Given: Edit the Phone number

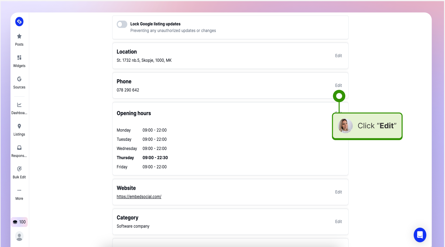Looking at the screenshot, I should tap(338, 85).
